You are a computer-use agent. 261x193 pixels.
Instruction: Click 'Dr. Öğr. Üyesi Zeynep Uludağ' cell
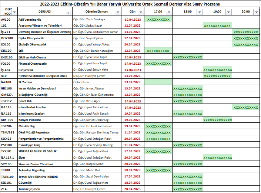coord(97,145)
